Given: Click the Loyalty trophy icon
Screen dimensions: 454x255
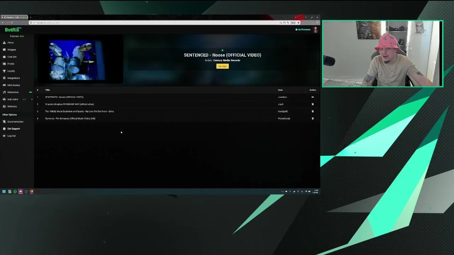Looking at the screenshot, I should (x=4, y=71).
